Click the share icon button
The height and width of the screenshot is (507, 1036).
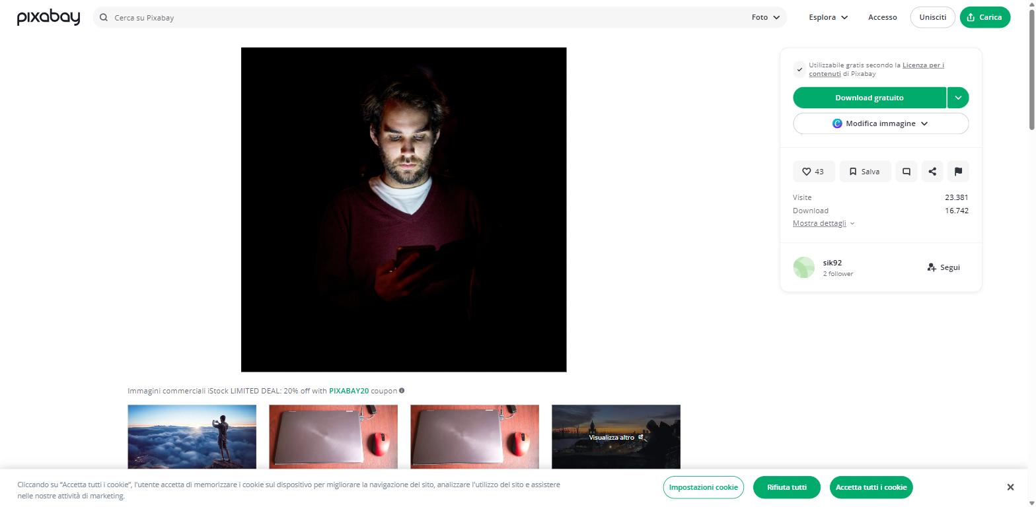pos(932,172)
